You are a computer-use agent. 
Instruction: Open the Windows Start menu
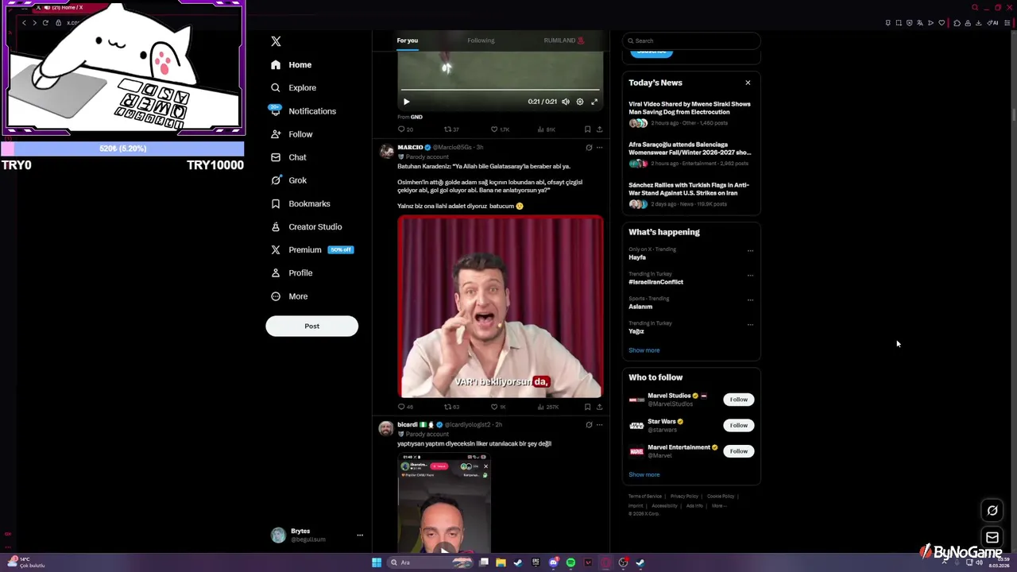pyautogui.click(x=377, y=562)
